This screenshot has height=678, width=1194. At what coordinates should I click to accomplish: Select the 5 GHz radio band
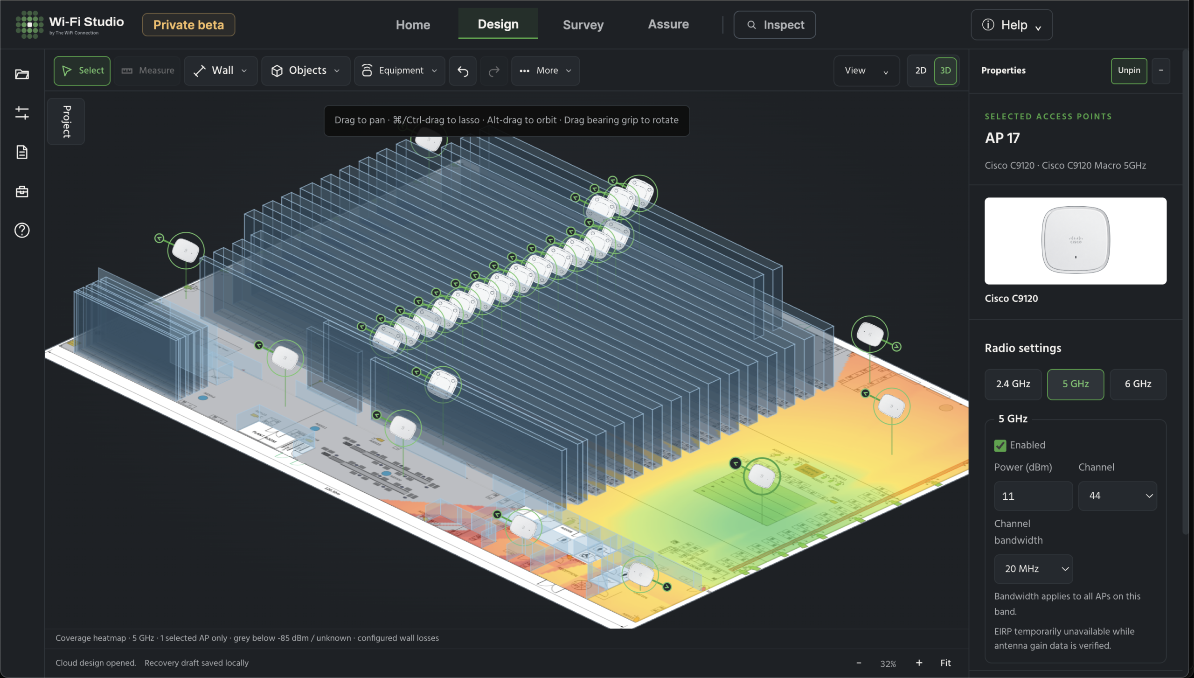[1076, 384]
